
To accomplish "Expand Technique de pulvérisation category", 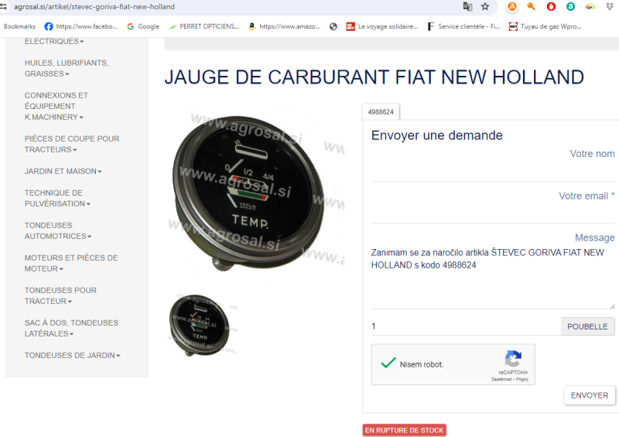I will pos(57,198).
